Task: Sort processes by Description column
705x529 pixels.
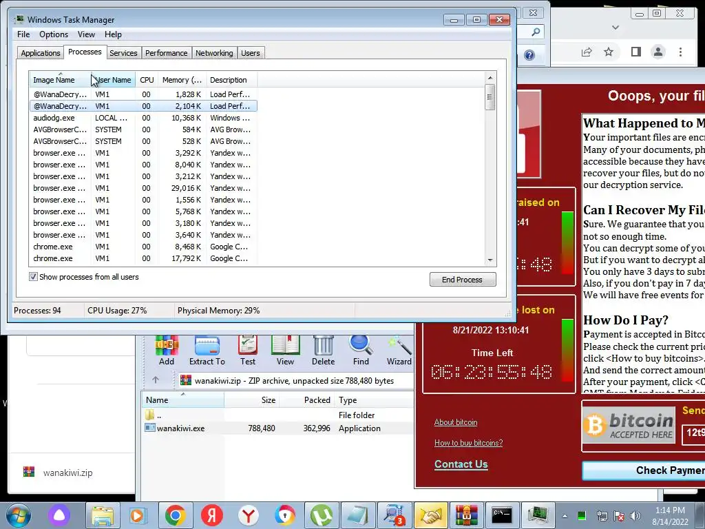Action: (x=231, y=80)
